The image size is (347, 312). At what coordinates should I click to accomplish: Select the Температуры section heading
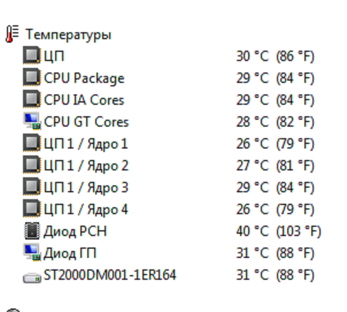click(68, 35)
